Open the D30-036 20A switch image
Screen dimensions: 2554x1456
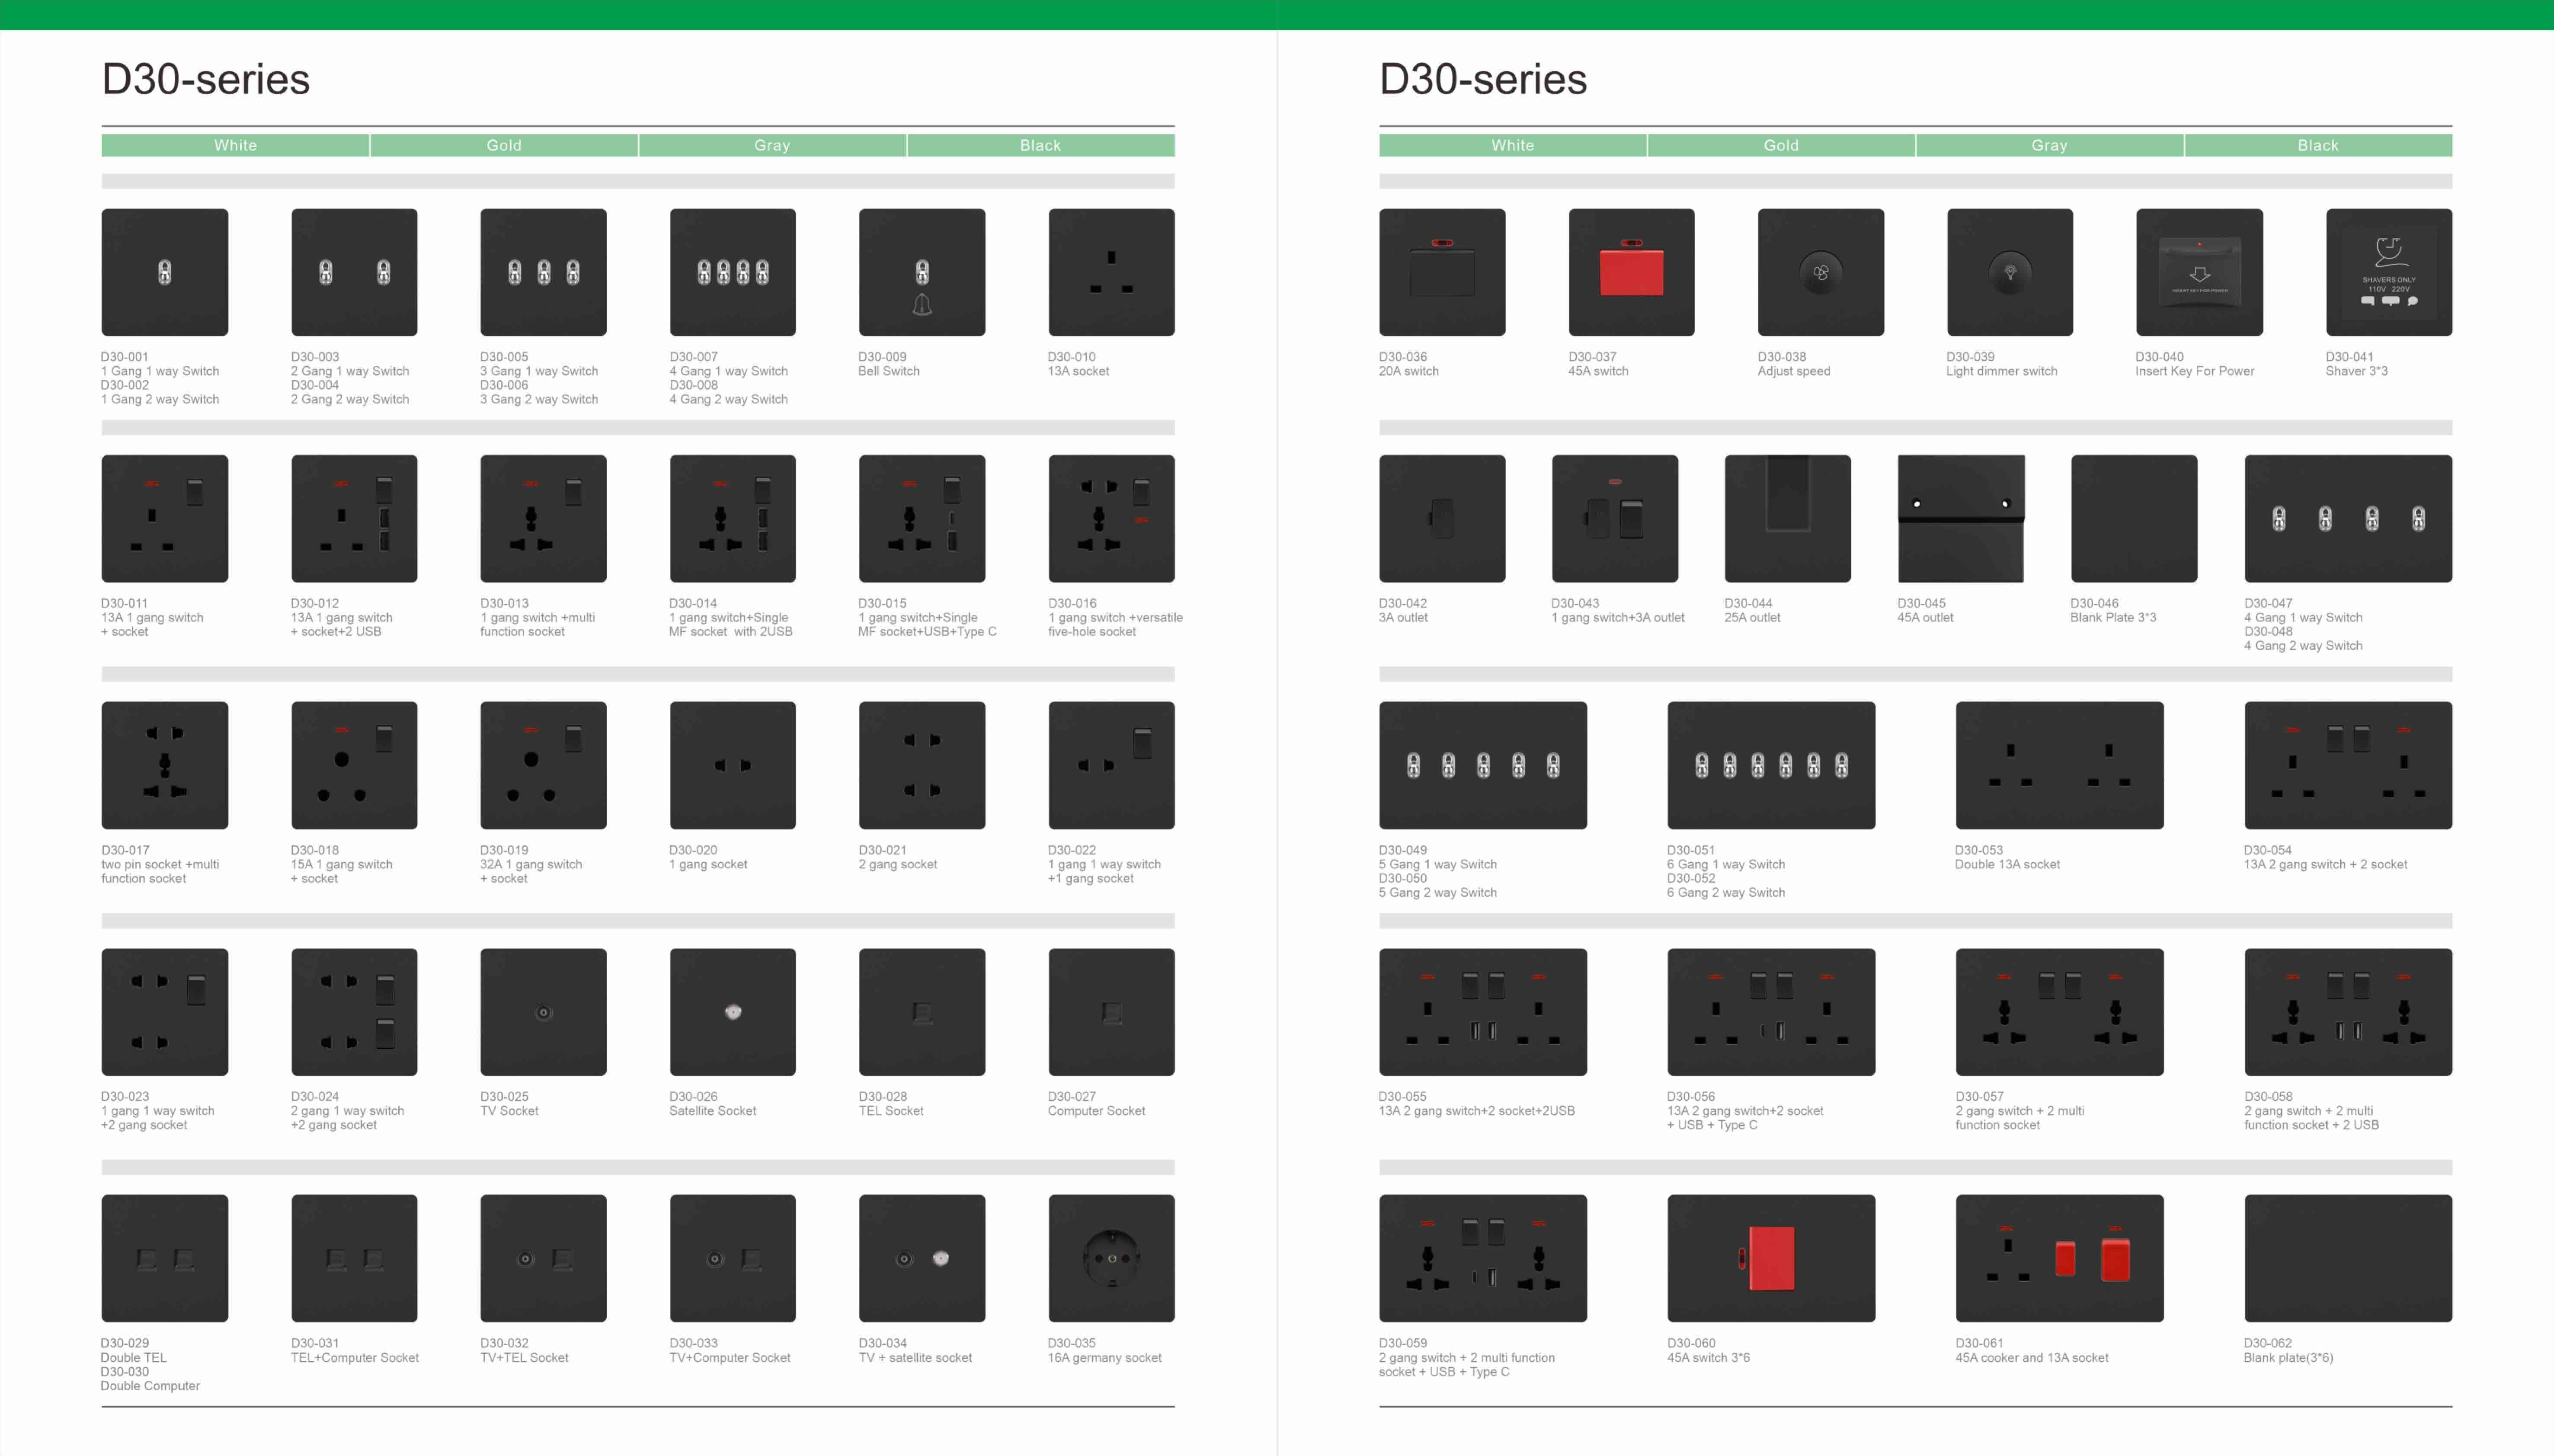tap(1442, 272)
